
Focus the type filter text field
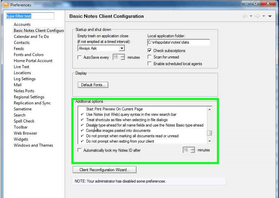click(x=30, y=16)
